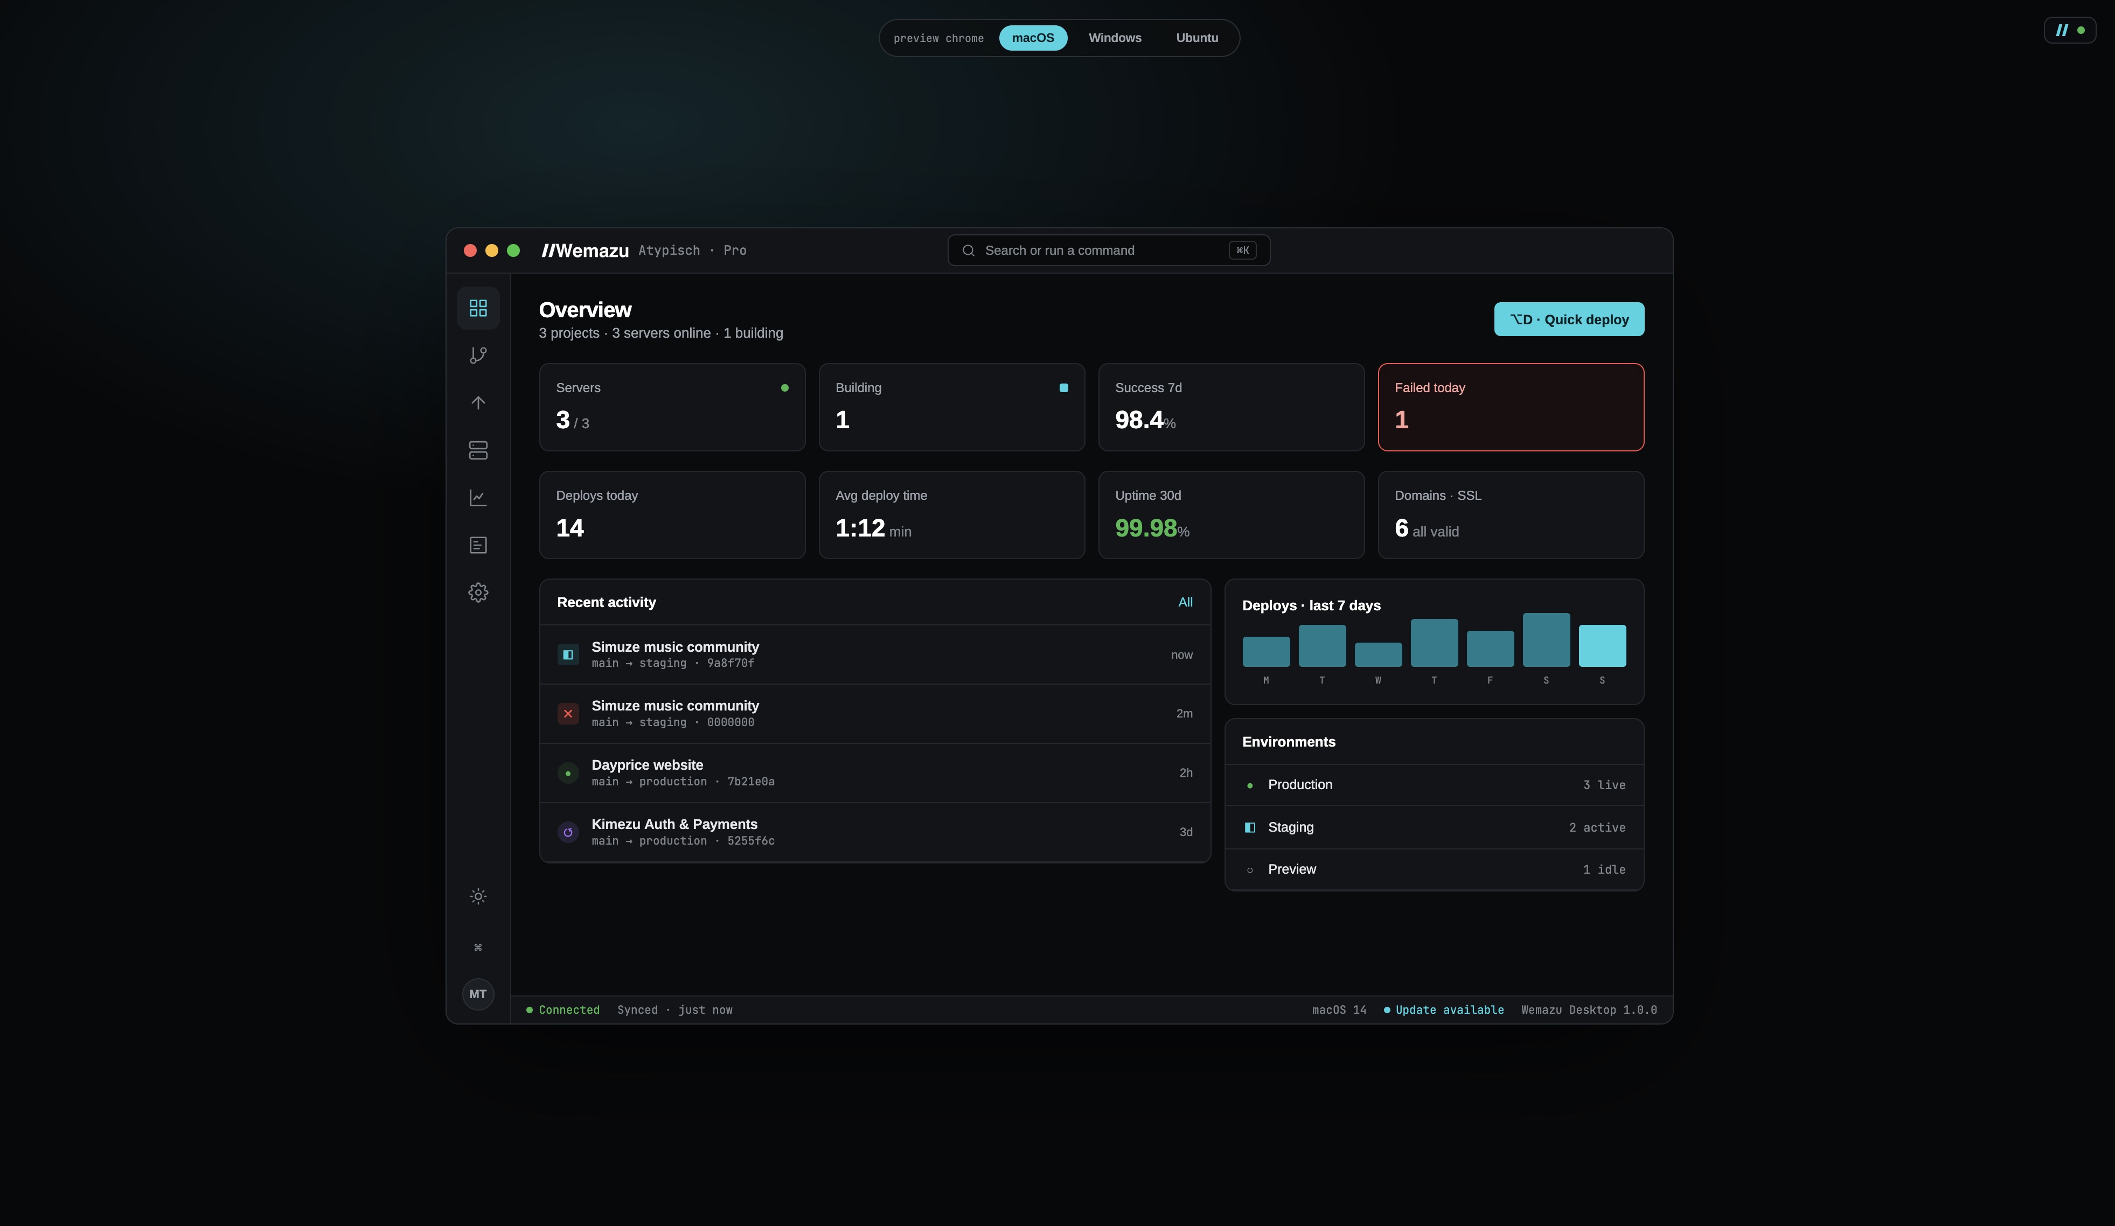2115x1226 pixels.
Task: Open the analytics chart sidebar icon
Action: click(x=477, y=498)
